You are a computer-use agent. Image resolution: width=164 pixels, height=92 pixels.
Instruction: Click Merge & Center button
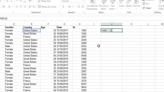[x=47, y=7]
